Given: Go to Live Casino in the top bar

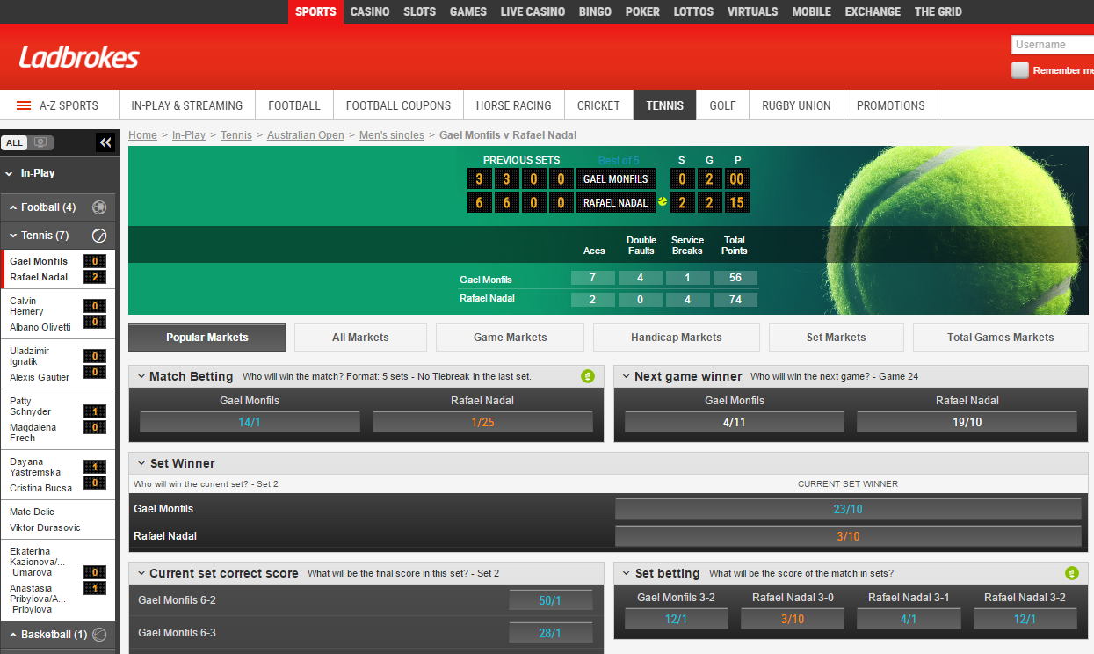Looking at the screenshot, I should (533, 11).
